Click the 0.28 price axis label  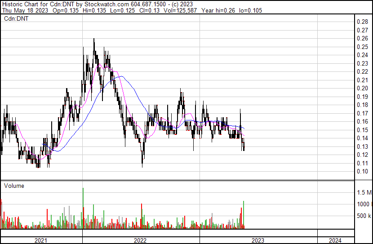pyautogui.click(x=362, y=22)
